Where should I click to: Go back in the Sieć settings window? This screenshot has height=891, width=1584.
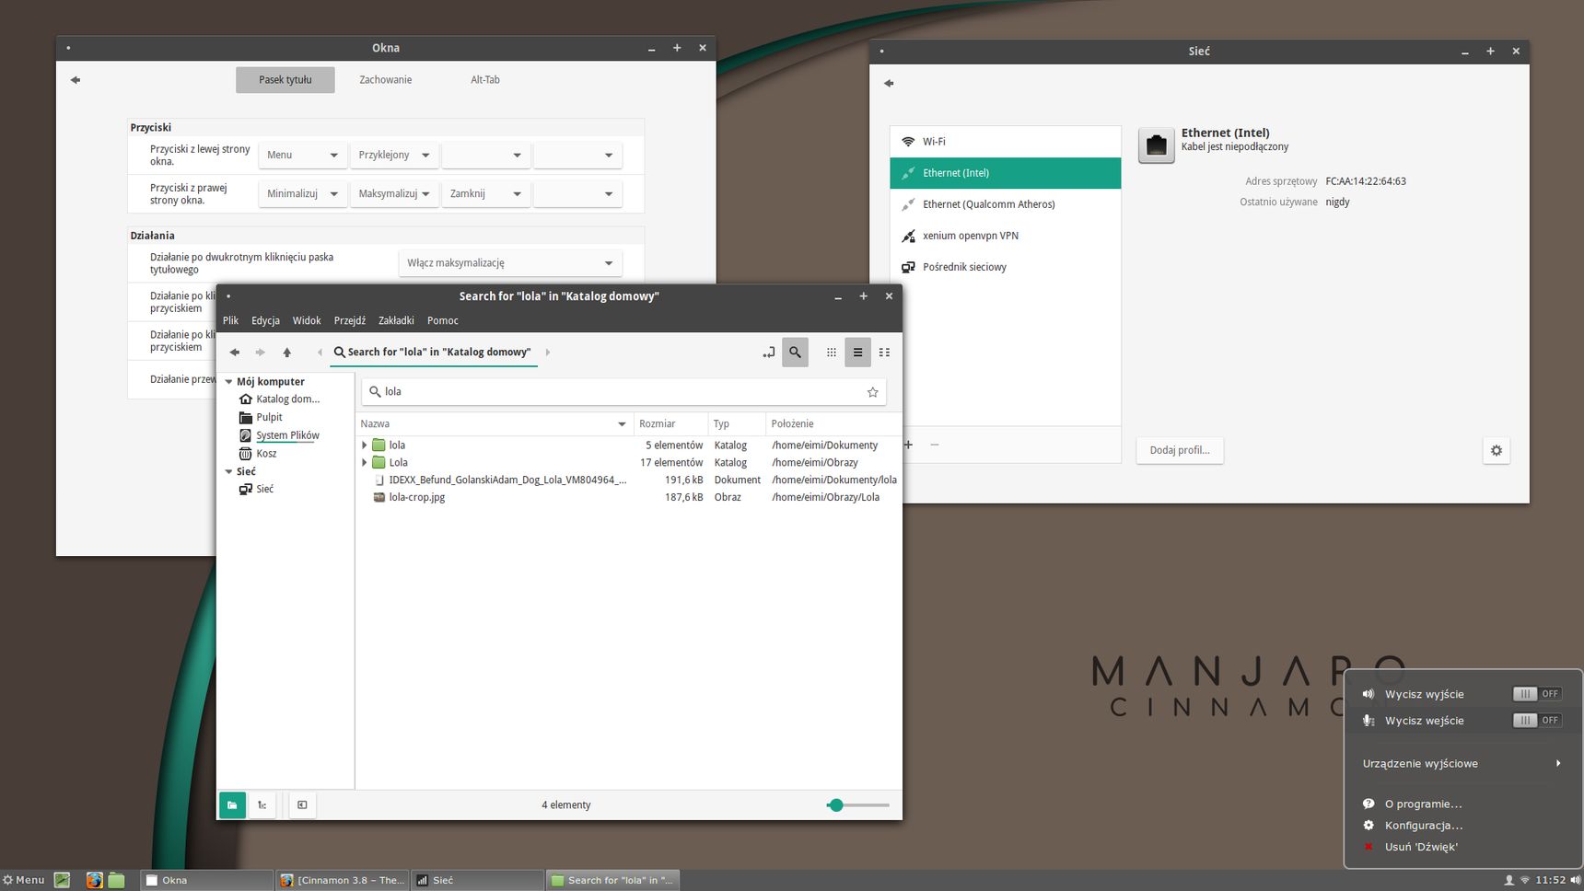click(889, 84)
